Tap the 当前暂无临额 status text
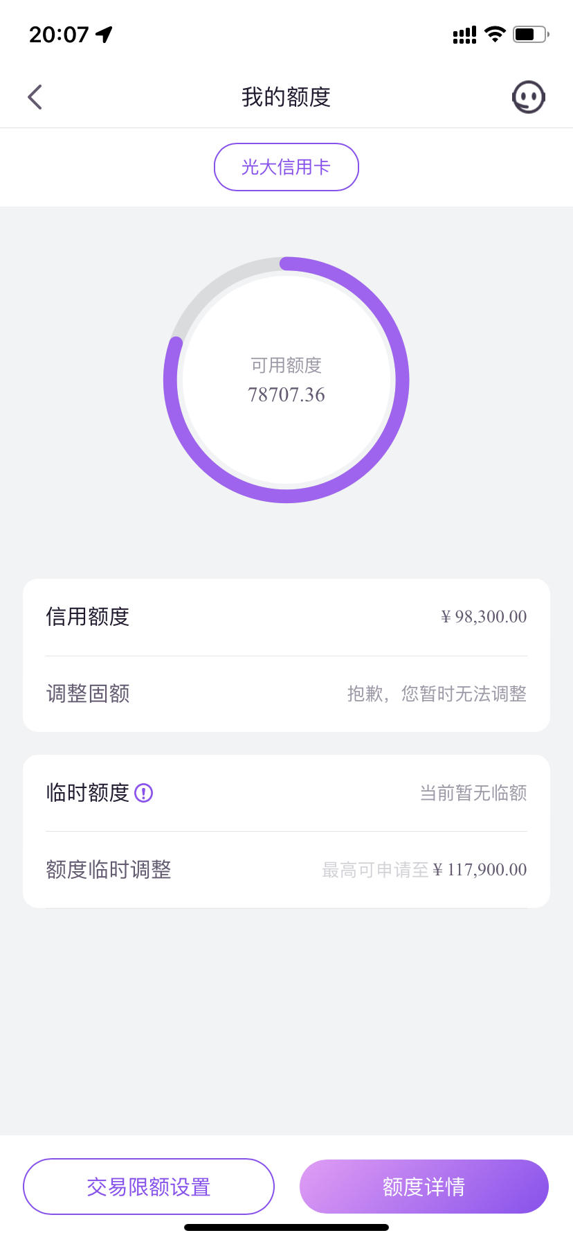The image size is (573, 1242). 473,792
